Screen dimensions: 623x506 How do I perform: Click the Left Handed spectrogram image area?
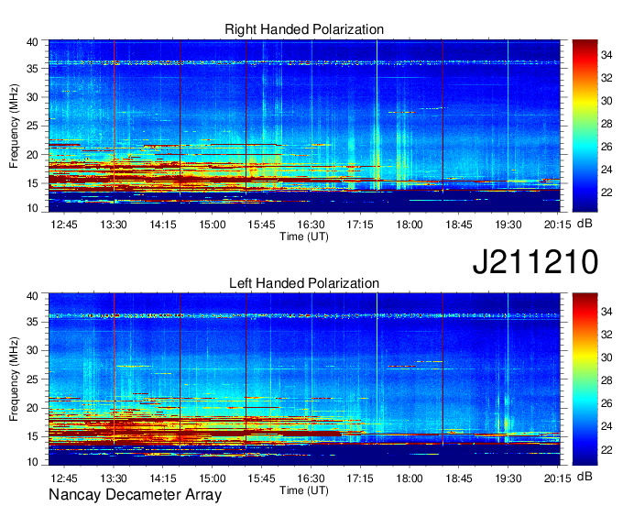pos(304,379)
